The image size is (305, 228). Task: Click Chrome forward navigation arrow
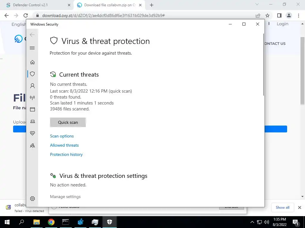(x=16, y=15)
